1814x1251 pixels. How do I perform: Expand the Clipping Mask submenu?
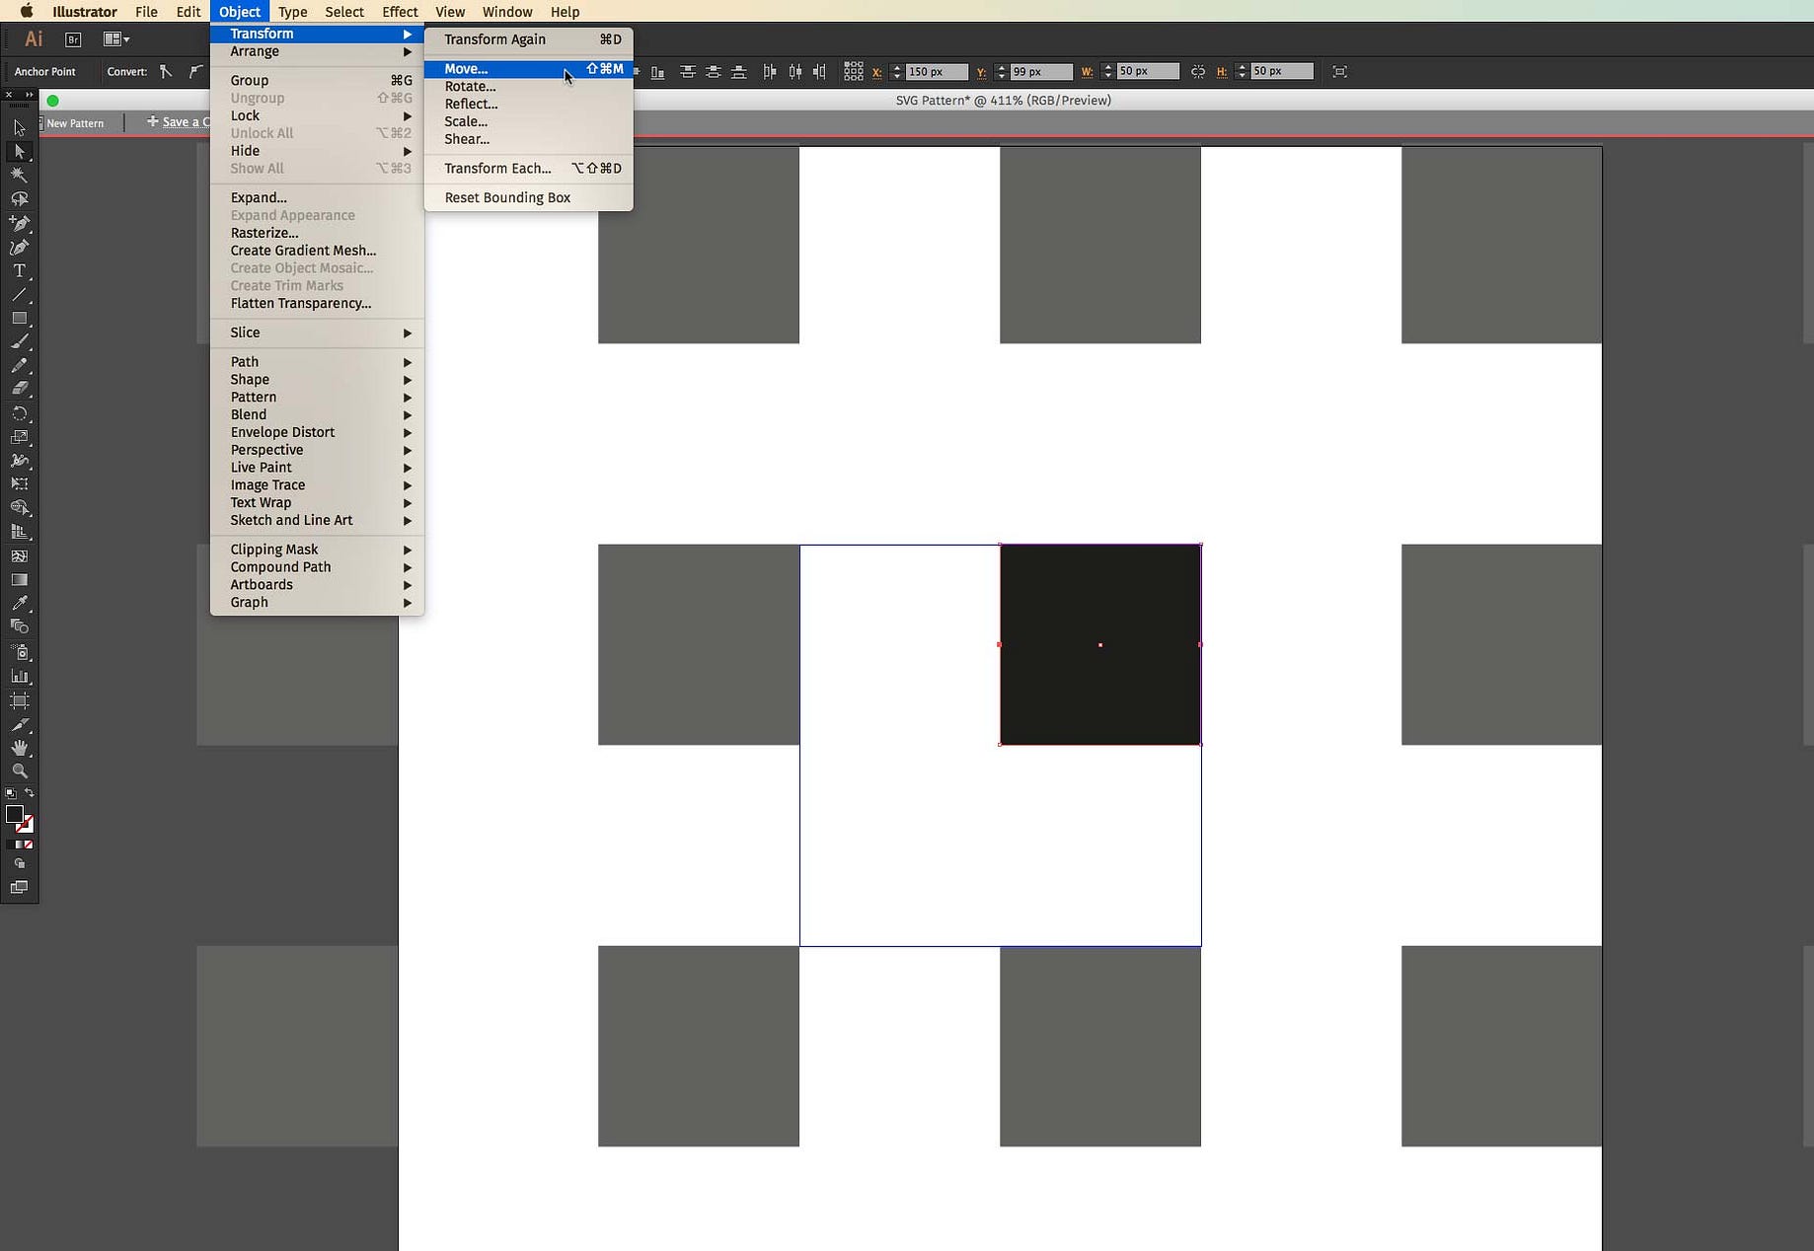(x=317, y=550)
